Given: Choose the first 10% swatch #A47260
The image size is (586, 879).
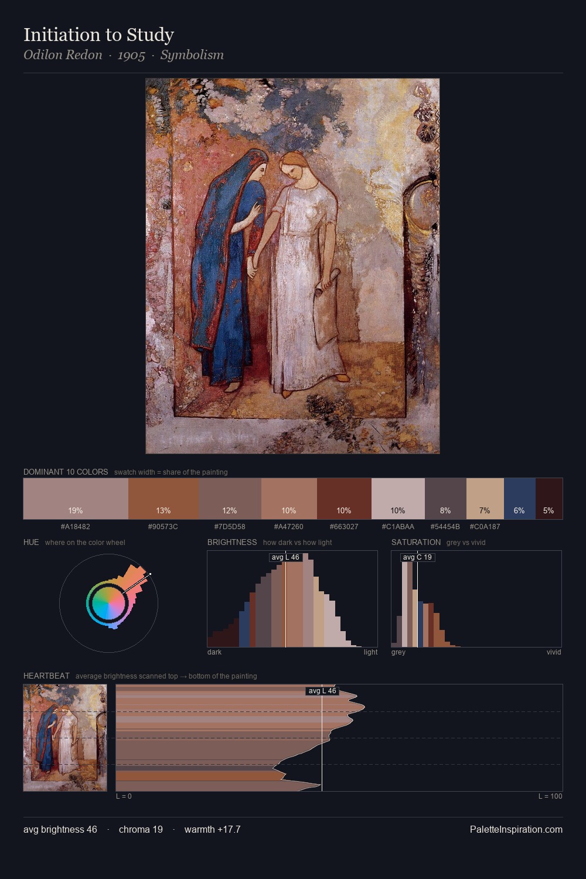Looking at the screenshot, I should pos(289,499).
